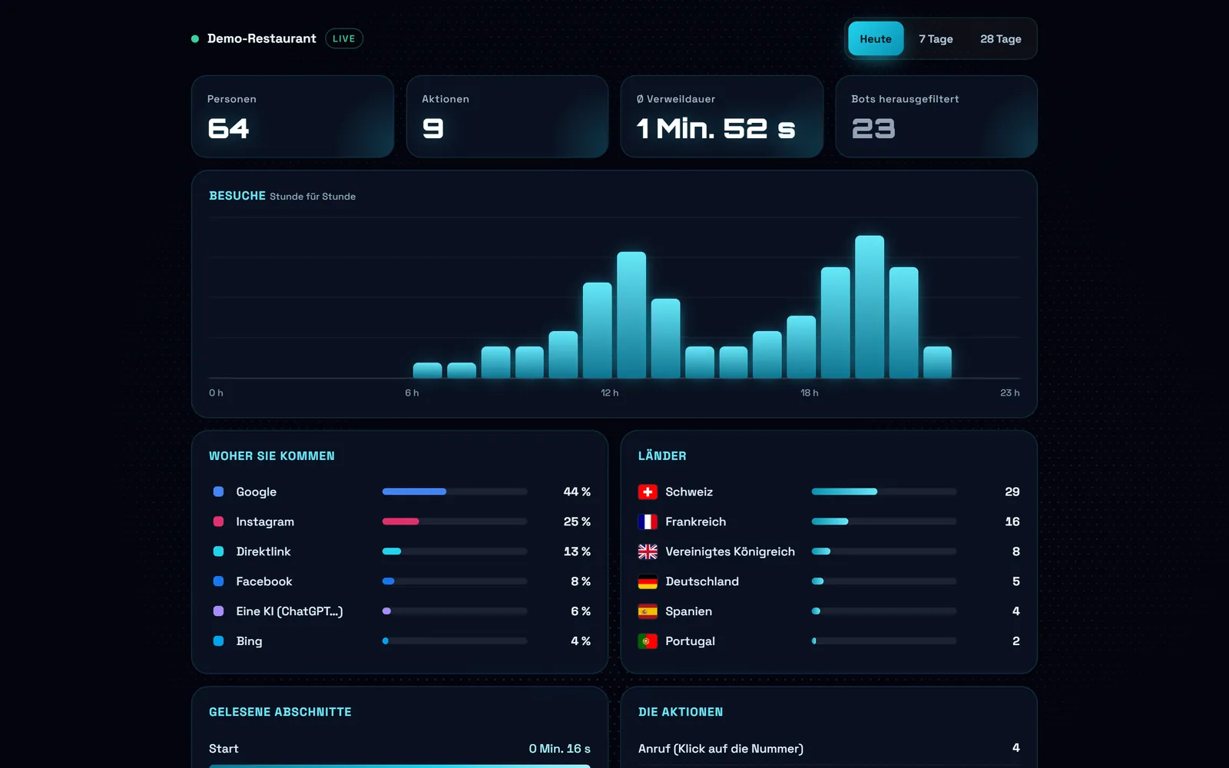
Task: Click the cyan Direktlink color marker
Action: point(218,551)
